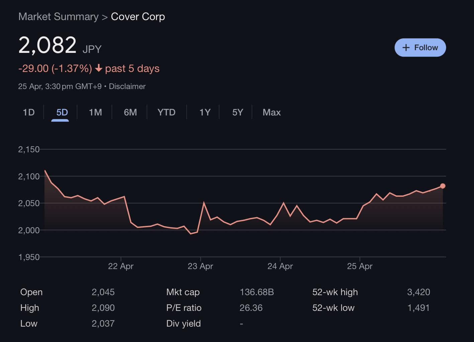Click the 25 Apr axis label
474x342 pixels.
pyautogui.click(x=360, y=266)
